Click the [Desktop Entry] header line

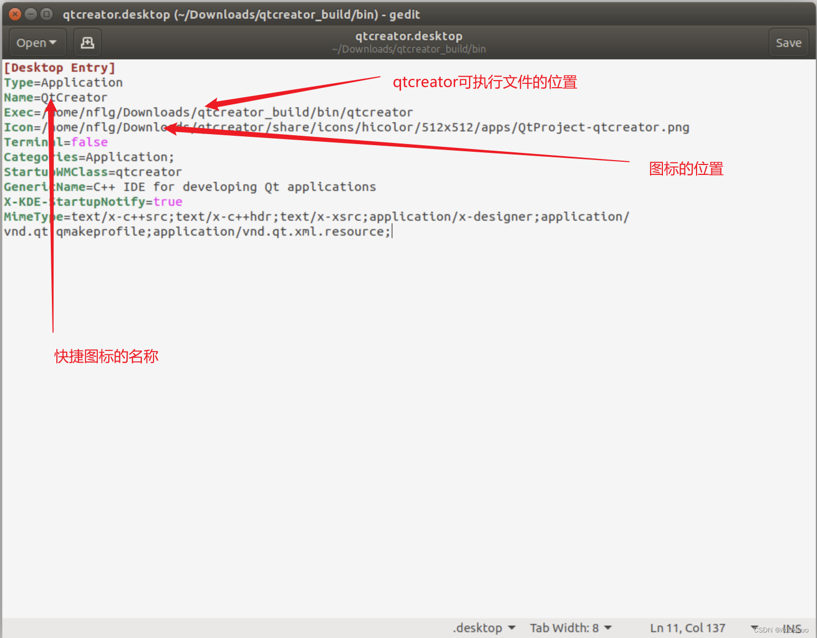60,68
